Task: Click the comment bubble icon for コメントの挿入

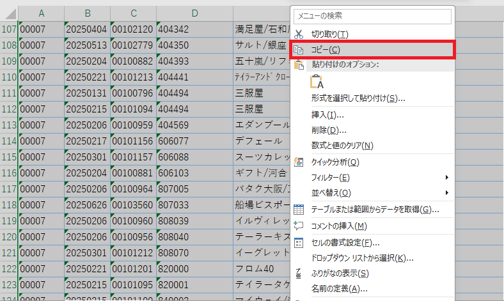Action: click(299, 226)
